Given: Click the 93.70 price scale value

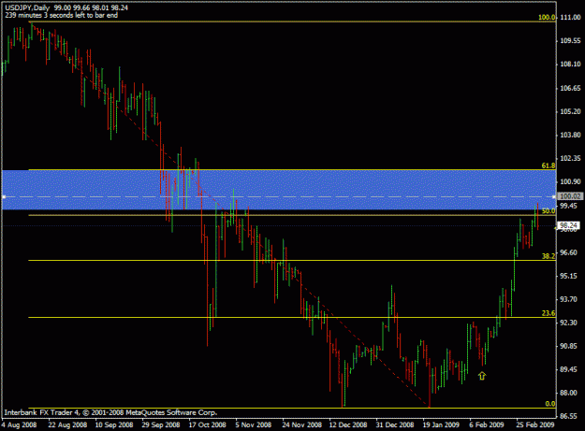Looking at the screenshot, I should click(x=569, y=299).
